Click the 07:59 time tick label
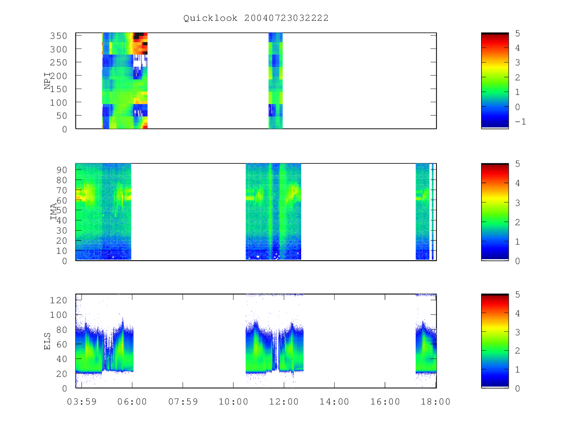582x436 pixels. pyautogui.click(x=183, y=401)
